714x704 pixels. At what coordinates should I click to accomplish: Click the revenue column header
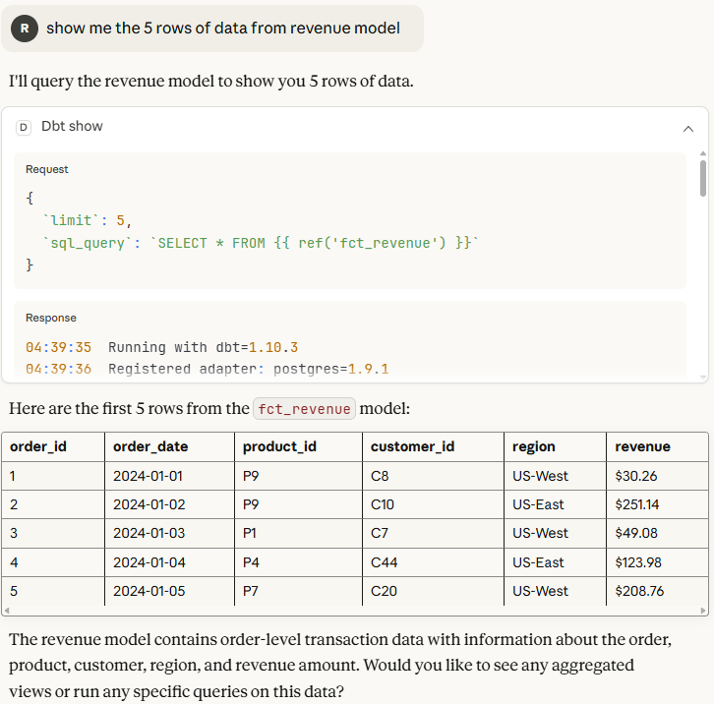pos(642,446)
